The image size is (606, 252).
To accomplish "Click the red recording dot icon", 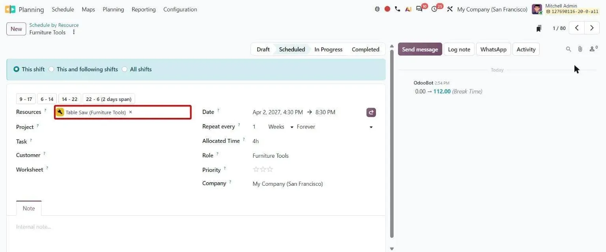I will [x=387, y=9].
